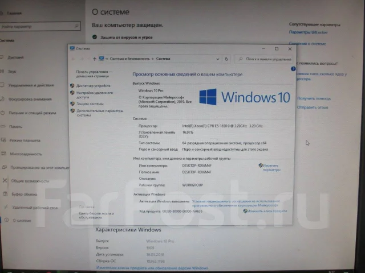Click the magnifier icon in Settings search
Viewport: 365px width, 273px height.
point(76,26)
